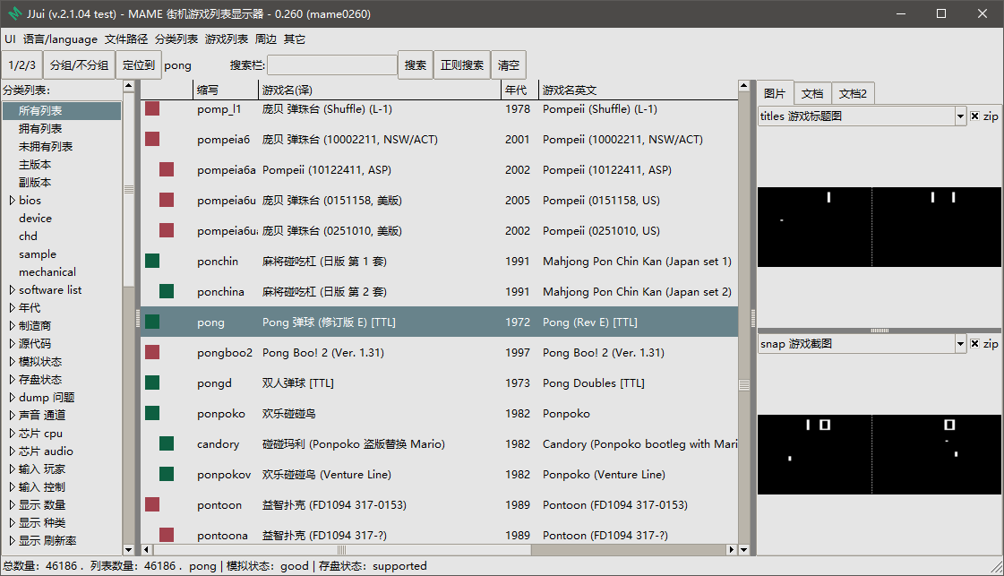Image resolution: width=1004 pixels, height=576 pixels.
Task: Click the snap screenshot thumbnail of Pong
Action: point(880,454)
